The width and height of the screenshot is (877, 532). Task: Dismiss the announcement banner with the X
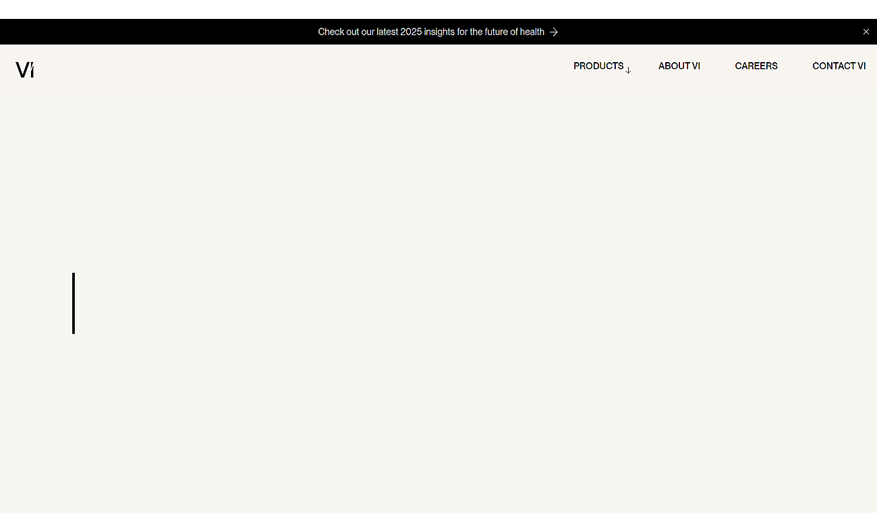pos(866,32)
